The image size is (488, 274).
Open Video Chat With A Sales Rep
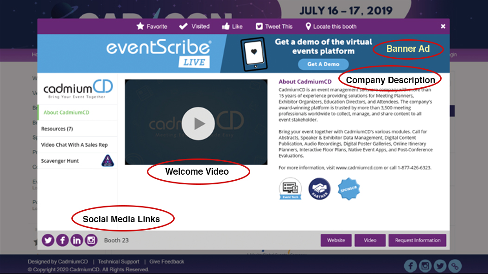(77, 145)
